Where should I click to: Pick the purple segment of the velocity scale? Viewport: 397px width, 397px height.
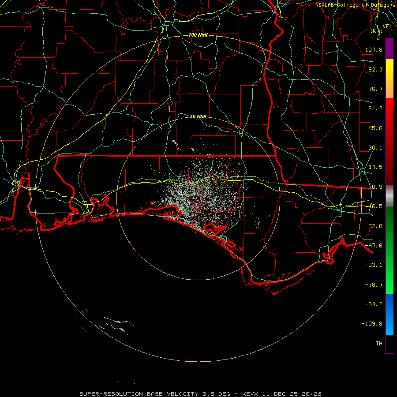pyautogui.click(x=390, y=49)
